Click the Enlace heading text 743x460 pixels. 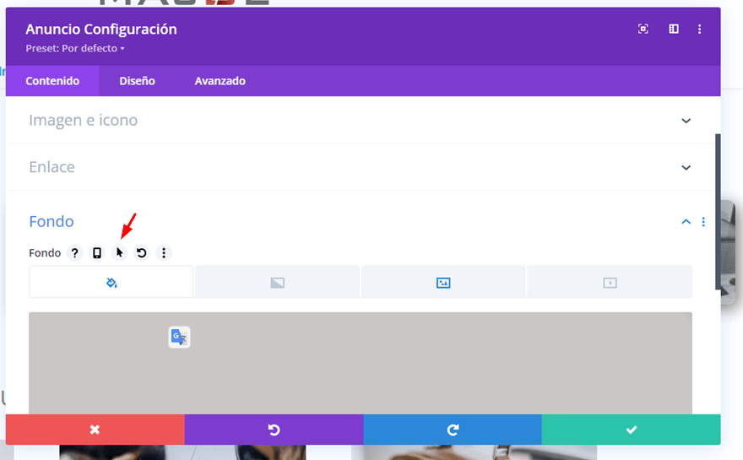(x=52, y=167)
